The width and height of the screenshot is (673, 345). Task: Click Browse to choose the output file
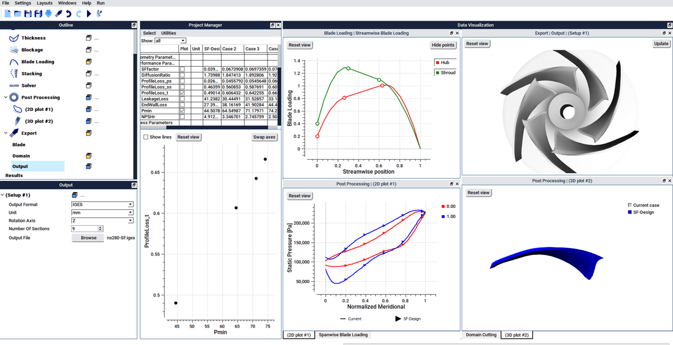tap(87, 237)
